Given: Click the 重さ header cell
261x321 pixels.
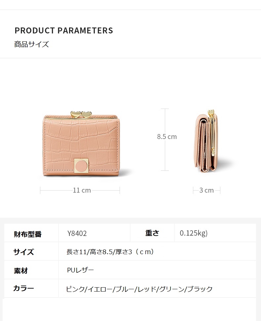Looking at the screenshot, I should [x=152, y=233].
